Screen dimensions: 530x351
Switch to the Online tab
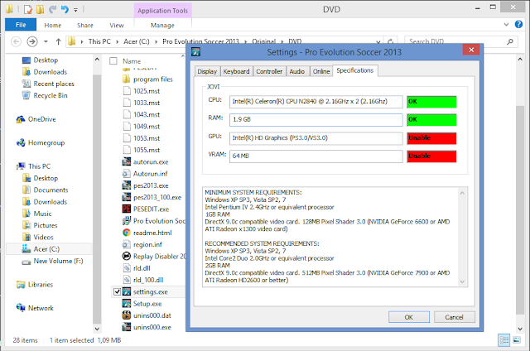(x=321, y=71)
